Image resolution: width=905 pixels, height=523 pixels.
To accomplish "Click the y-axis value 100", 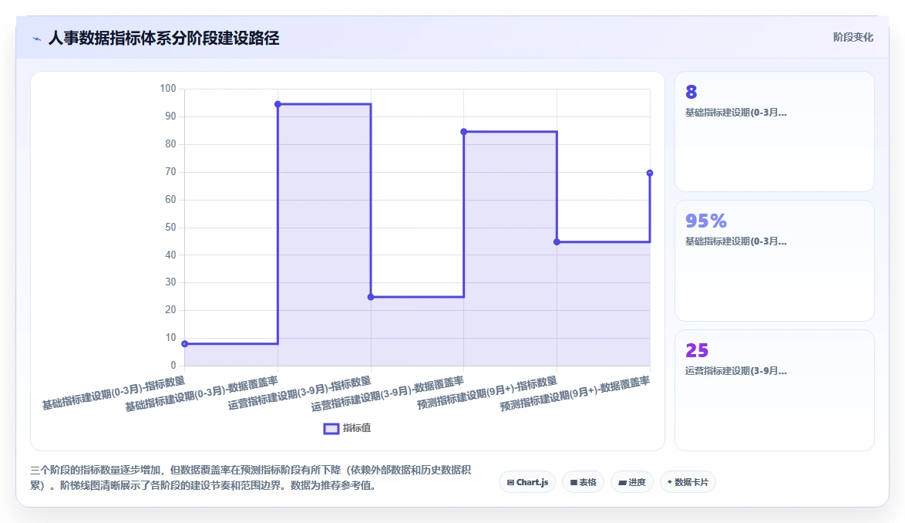I will (x=168, y=88).
